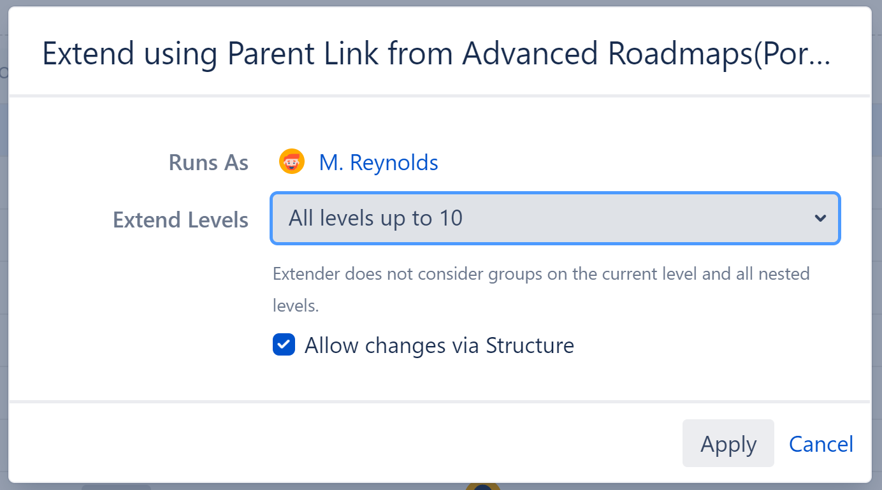Open M. Reynolds user profile link
882x490 pixels.
coord(379,162)
